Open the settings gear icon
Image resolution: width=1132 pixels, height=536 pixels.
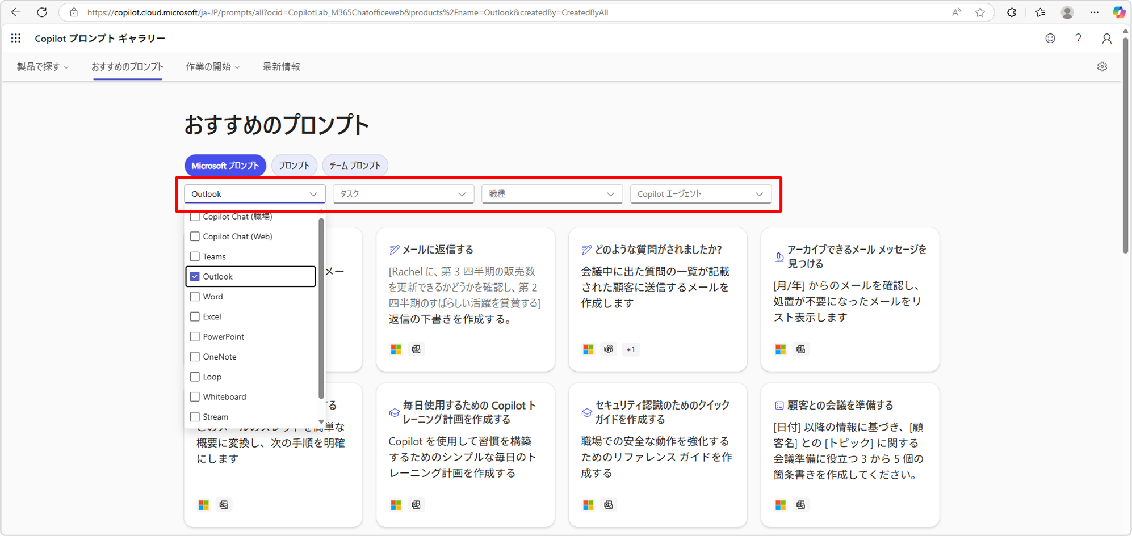click(x=1102, y=67)
